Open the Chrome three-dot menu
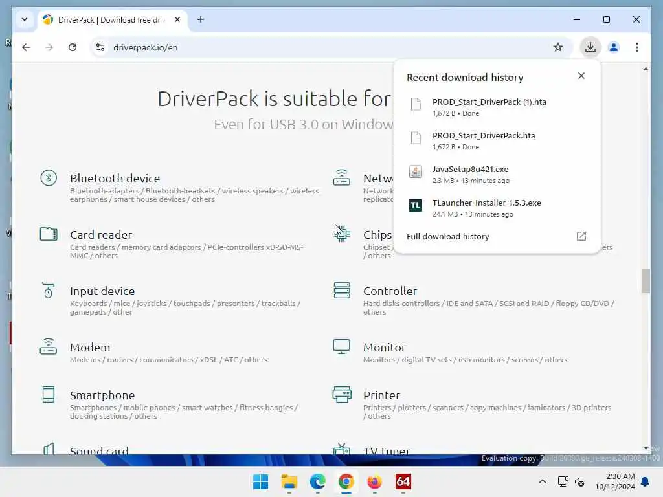The width and height of the screenshot is (663, 497). click(637, 47)
